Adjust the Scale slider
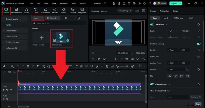 point(170,31)
